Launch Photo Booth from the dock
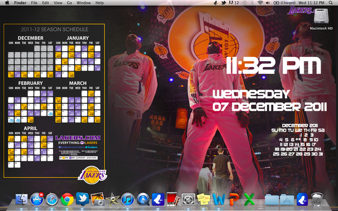Screen dimensions: 338x211 pos(173,199)
